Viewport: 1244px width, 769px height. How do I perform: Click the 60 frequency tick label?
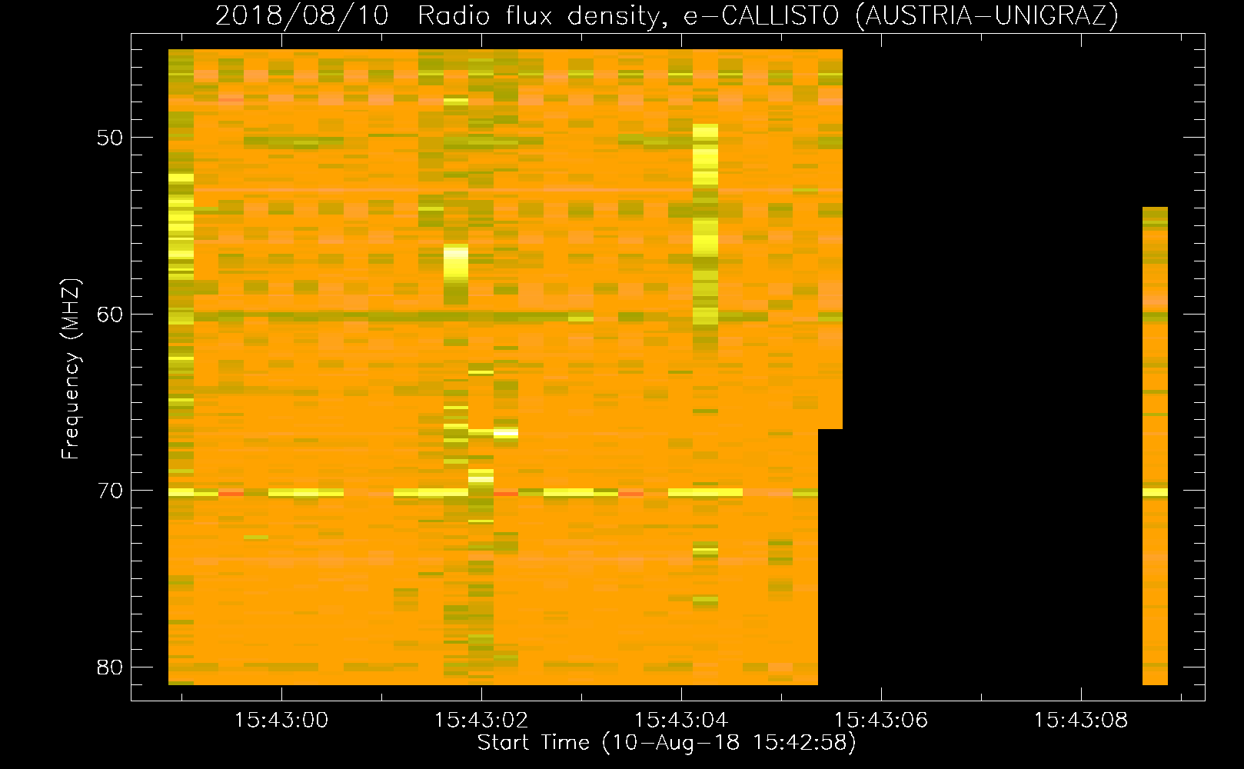click(110, 314)
